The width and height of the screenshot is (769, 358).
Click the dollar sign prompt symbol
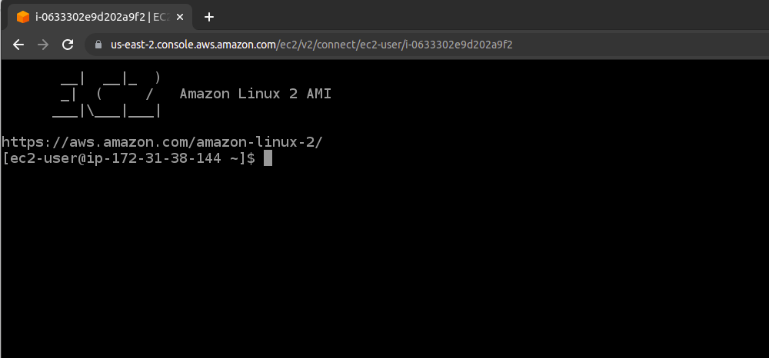click(x=251, y=159)
